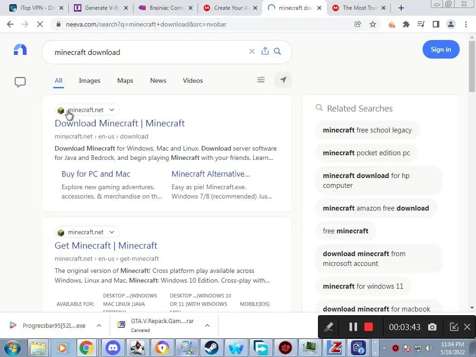This screenshot has height=357, width=476.
Task: Switch to Maps tab
Action: tap(125, 80)
